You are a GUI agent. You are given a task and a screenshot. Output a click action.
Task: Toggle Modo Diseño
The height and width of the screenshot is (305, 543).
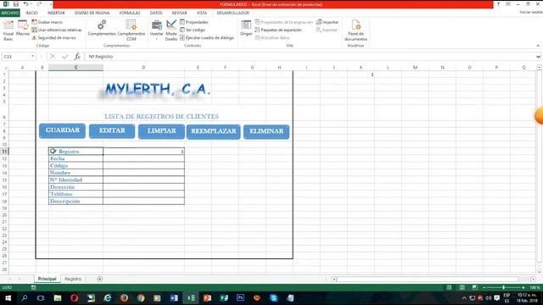click(x=171, y=30)
